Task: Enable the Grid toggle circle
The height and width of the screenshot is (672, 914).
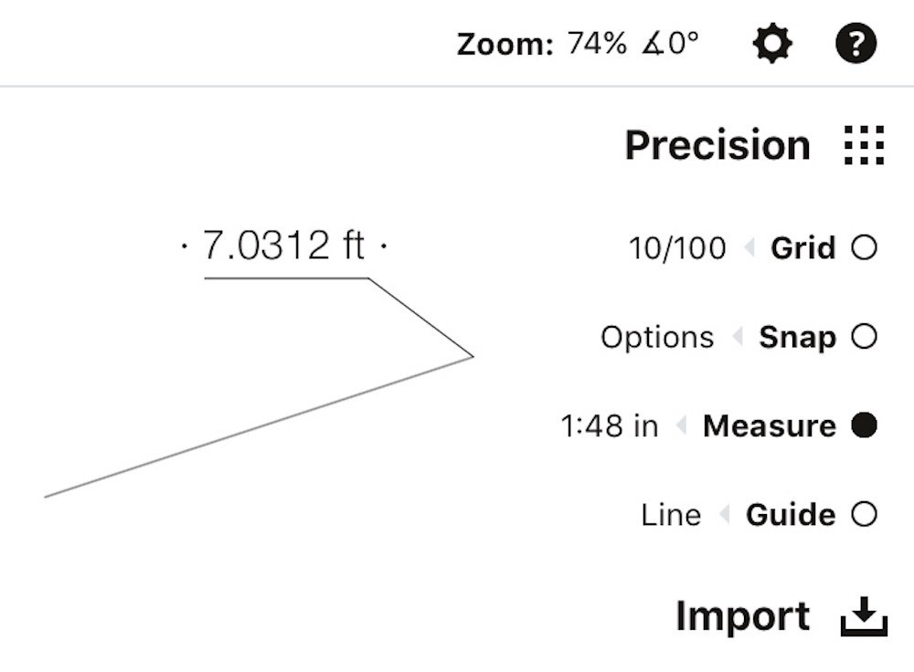Action: point(864,247)
